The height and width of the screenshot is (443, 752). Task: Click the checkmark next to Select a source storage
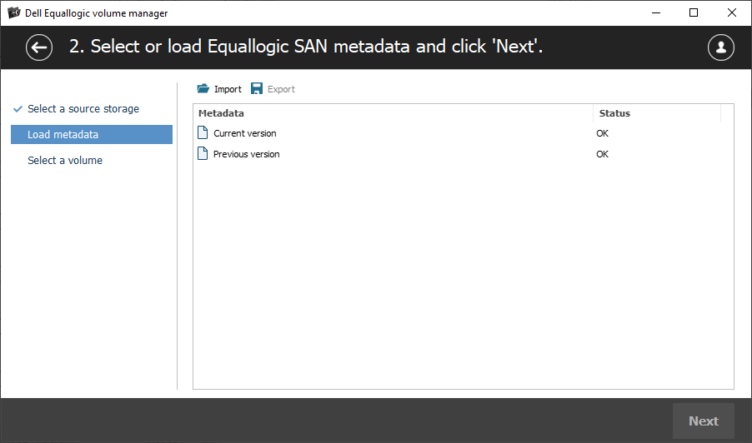[18, 109]
